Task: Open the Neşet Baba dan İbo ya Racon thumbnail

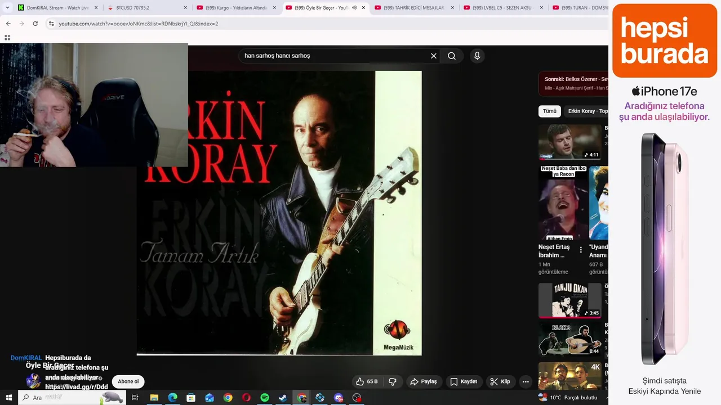Action: pos(563,202)
